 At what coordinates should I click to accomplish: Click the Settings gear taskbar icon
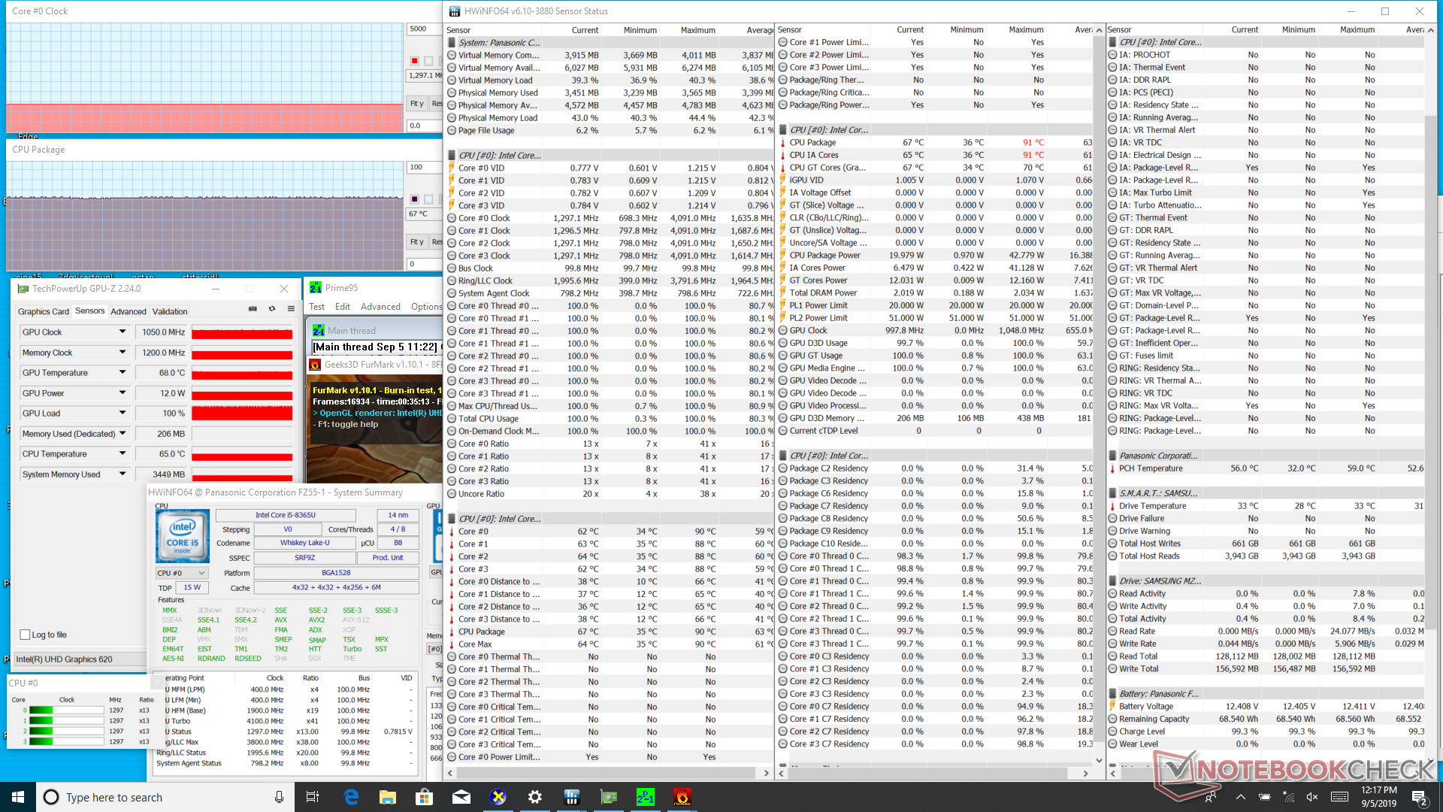534,797
